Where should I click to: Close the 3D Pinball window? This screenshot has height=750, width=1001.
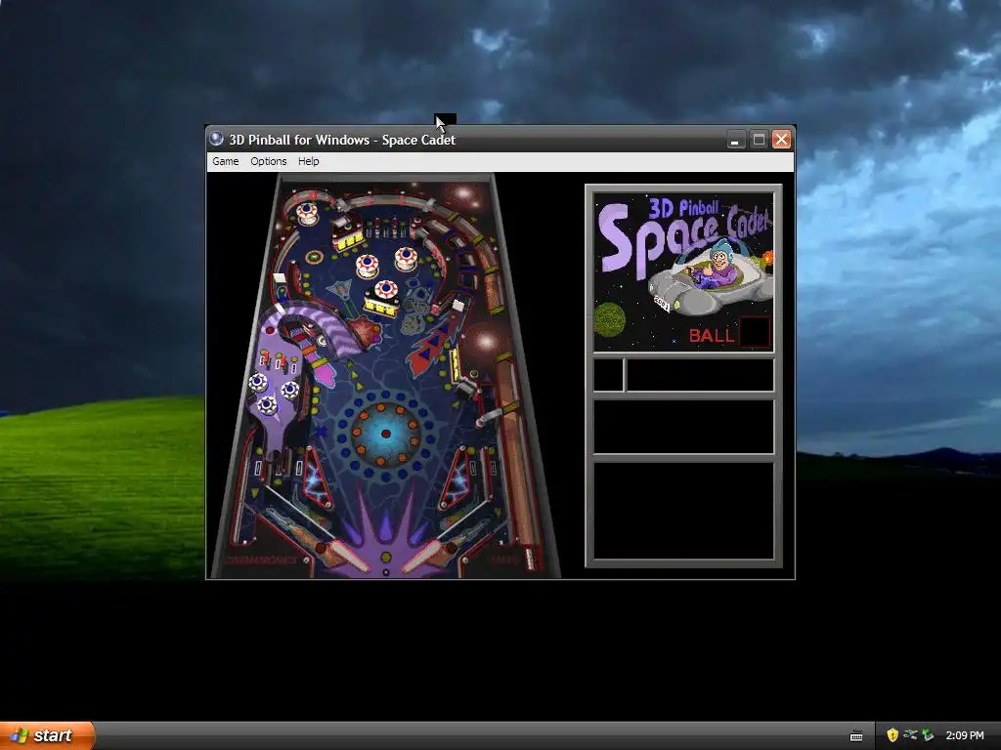[781, 140]
